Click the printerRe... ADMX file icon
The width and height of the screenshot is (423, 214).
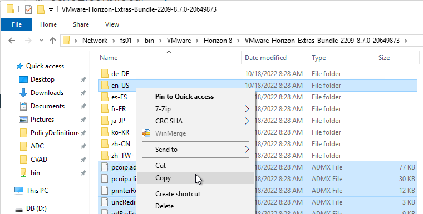105,191
